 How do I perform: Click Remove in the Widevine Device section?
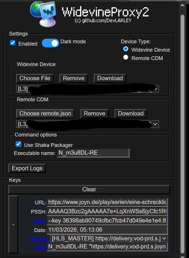(x=74, y=78)
